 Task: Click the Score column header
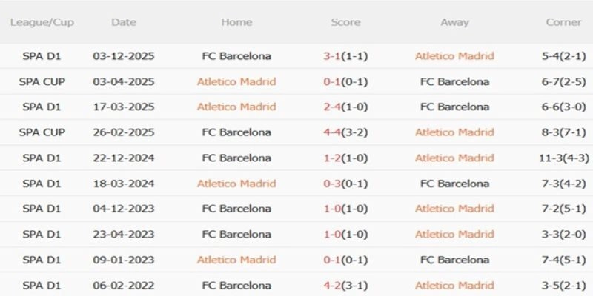[x=345, y=22]
